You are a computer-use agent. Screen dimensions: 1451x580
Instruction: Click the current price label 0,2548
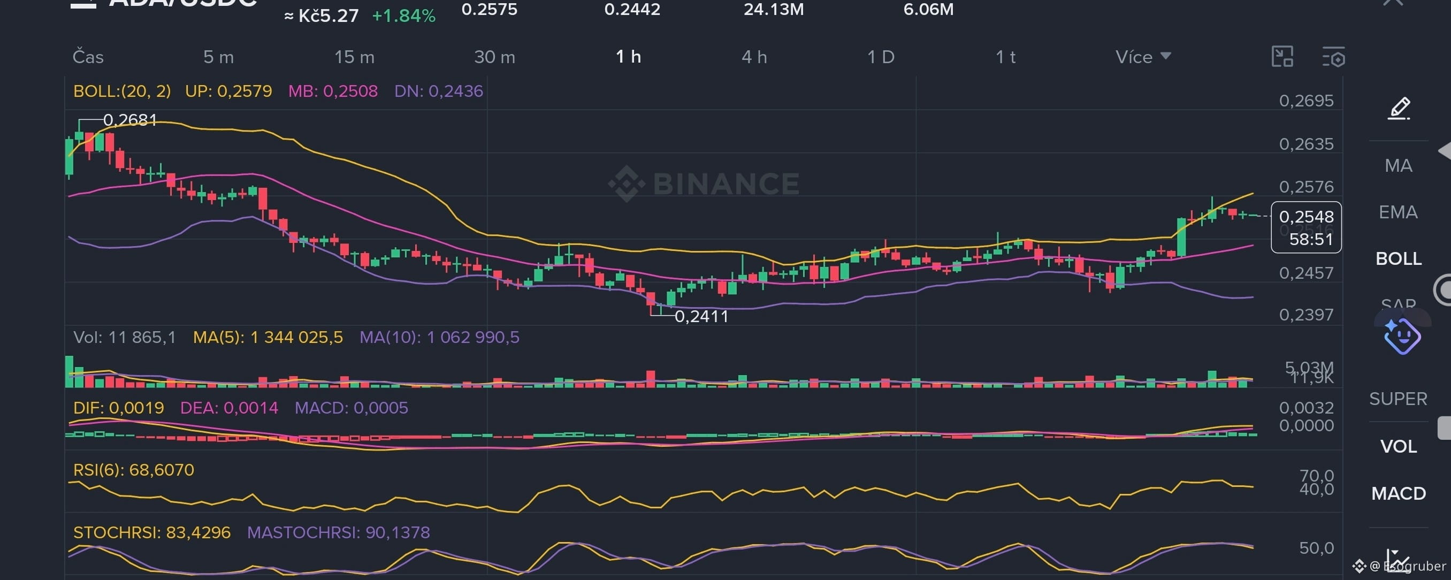click(1305, 217)
